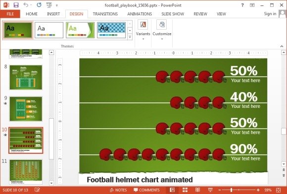Image resolution: width=287 pixels, height=194 pixels.
Task: Go to previous slide double-arrow button
Action: point(284,170)
